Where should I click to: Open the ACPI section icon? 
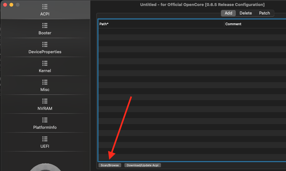tap(45, 7)
